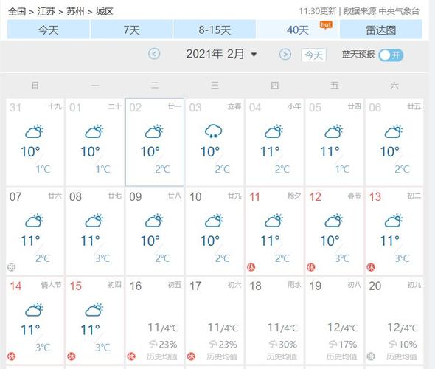Click the red 休 badge on day 12
The height and width of the screenshot is (369, 435).
click(311, 267)
